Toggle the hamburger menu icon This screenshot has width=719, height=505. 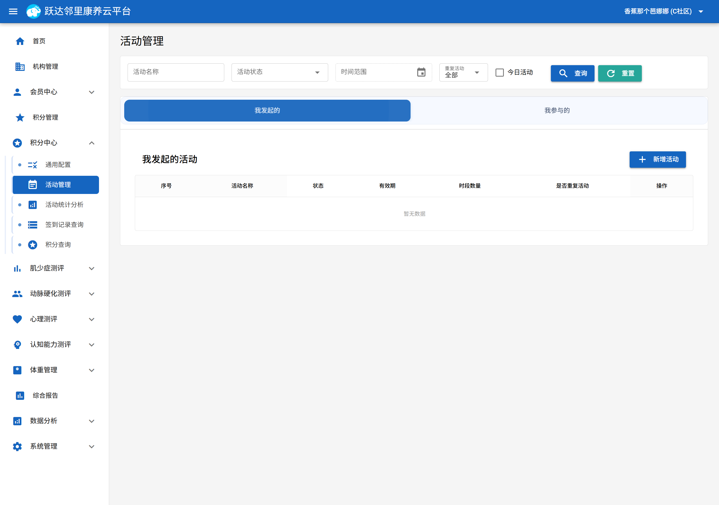[x=13, y=12]
